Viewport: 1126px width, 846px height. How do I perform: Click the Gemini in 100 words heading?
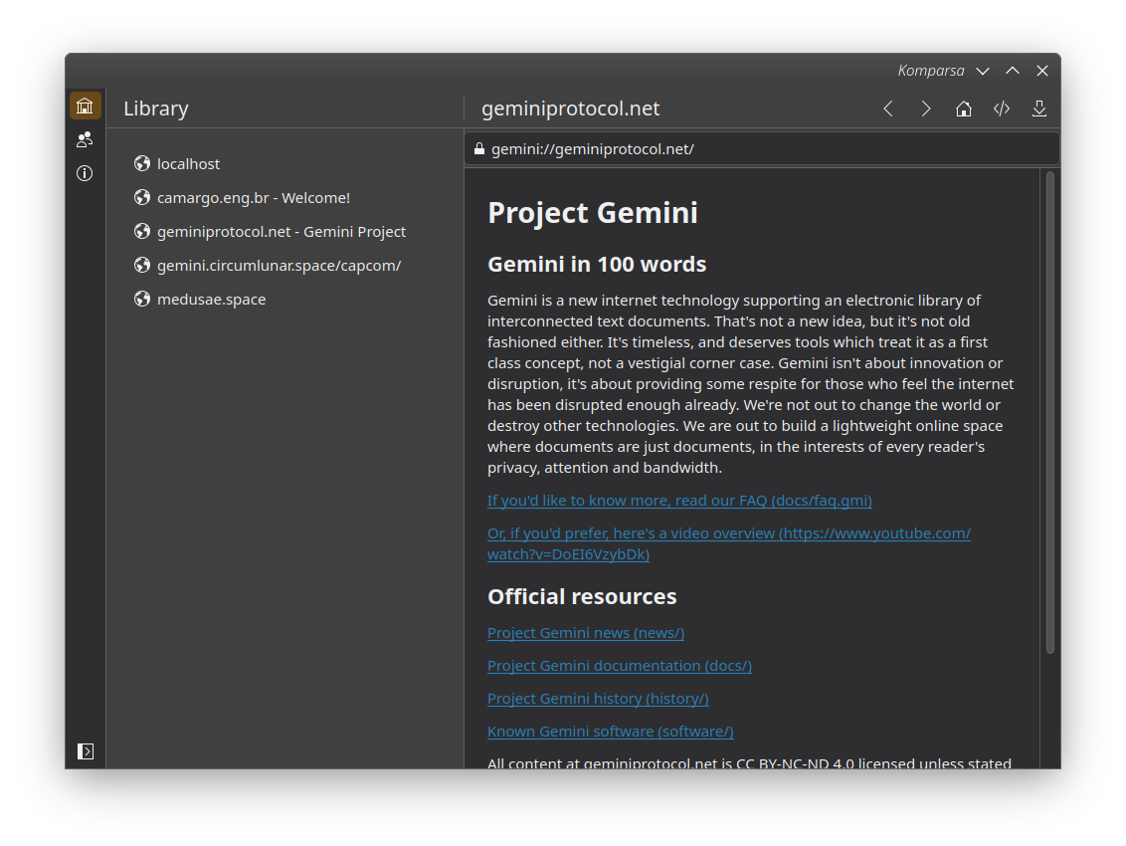pos(597,264)
